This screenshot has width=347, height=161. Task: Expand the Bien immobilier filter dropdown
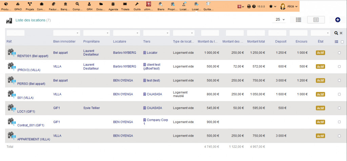[66, 33]
